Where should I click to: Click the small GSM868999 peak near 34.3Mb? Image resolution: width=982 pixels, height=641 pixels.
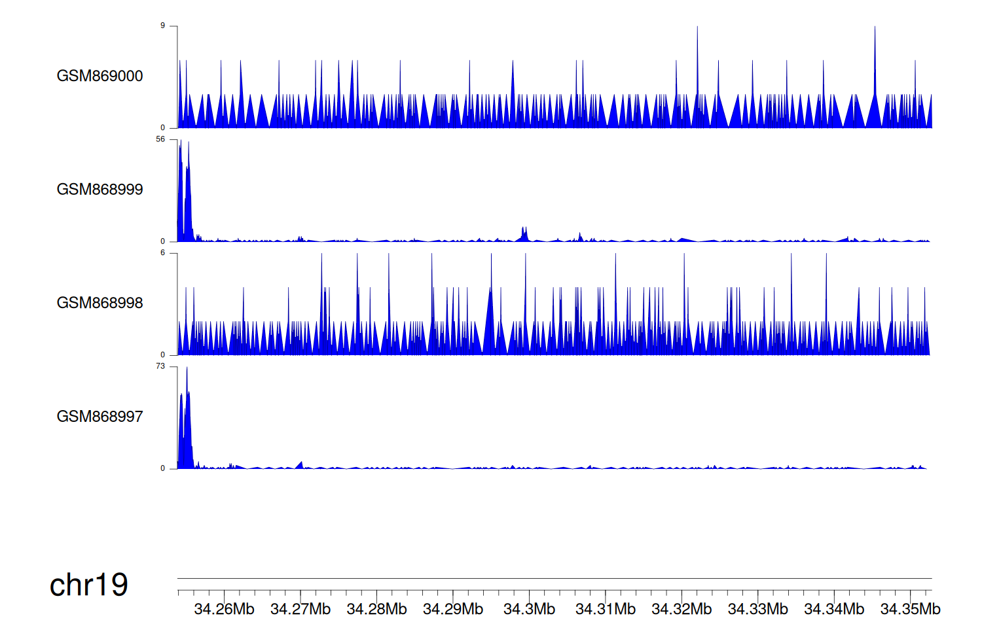click(x=524, y=235)
